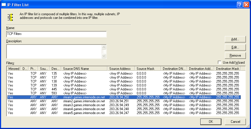Screen dimensions: 251x129
Task: Confirm with the OK button
Action: tap(211, 122)
